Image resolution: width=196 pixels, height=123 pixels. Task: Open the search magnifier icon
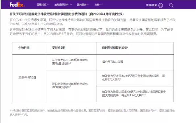click(x=171, y=5)
